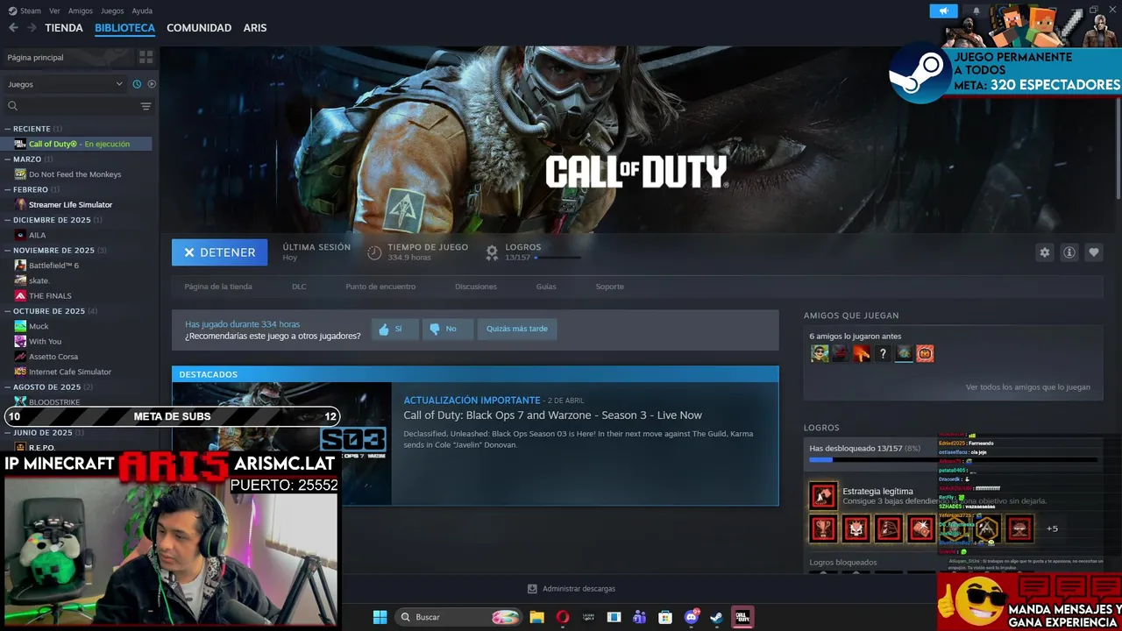Collapse the FEBRERO group

[31, 189]
